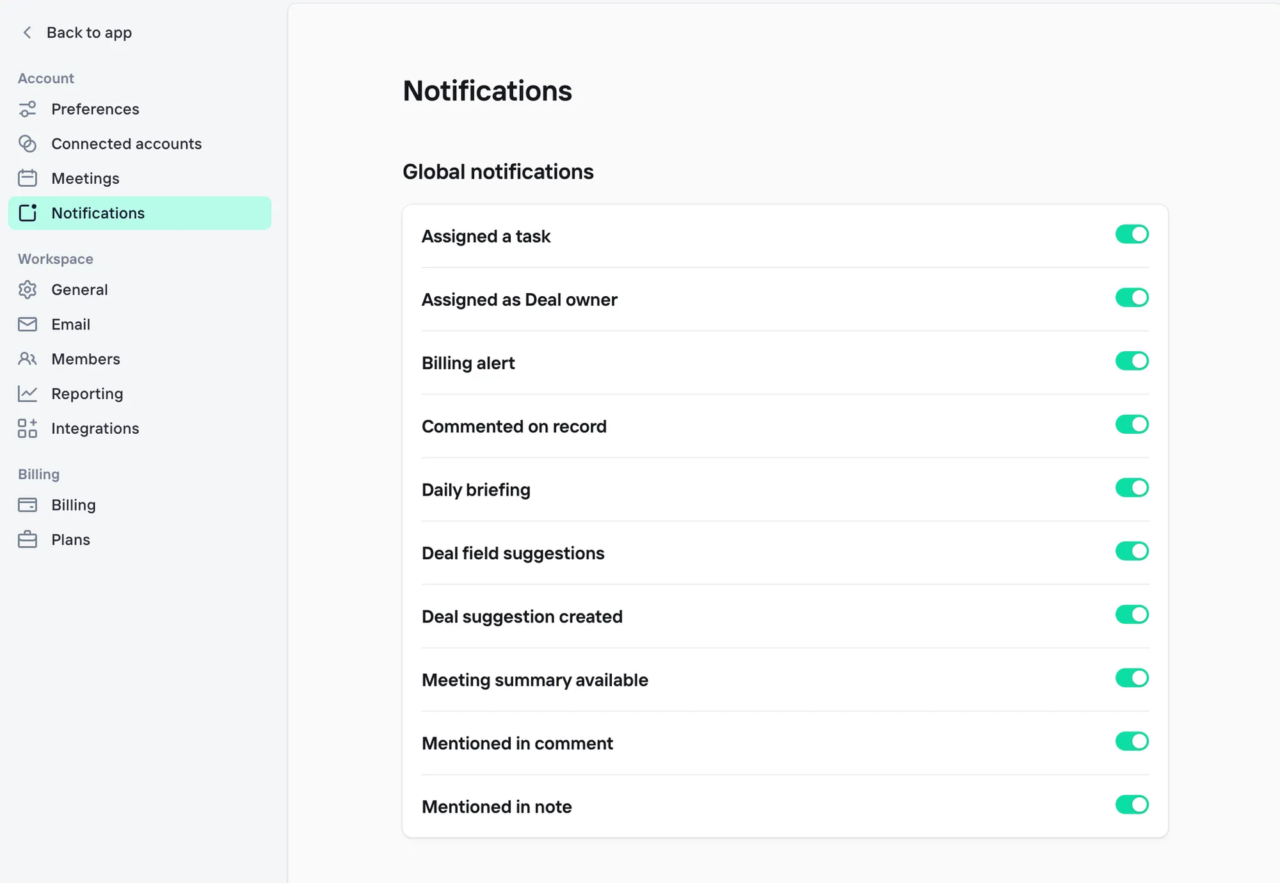Click the Mentioned in comment label
Screen dimensions: 1280x883
(517, 743)
